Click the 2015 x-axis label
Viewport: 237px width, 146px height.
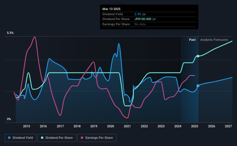[x=27, y=126]
